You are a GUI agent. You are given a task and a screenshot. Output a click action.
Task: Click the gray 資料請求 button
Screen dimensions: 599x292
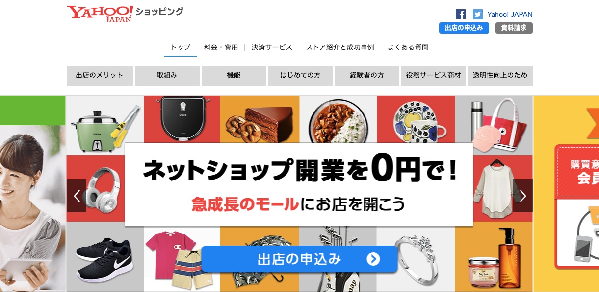tap(514, 28)
